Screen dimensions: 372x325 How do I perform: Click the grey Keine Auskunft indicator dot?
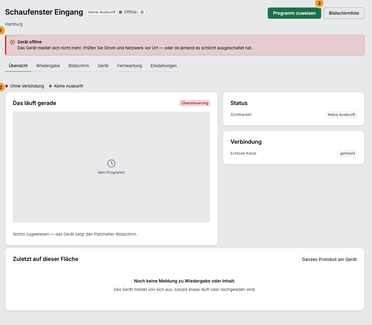click(x=50, y=86)
